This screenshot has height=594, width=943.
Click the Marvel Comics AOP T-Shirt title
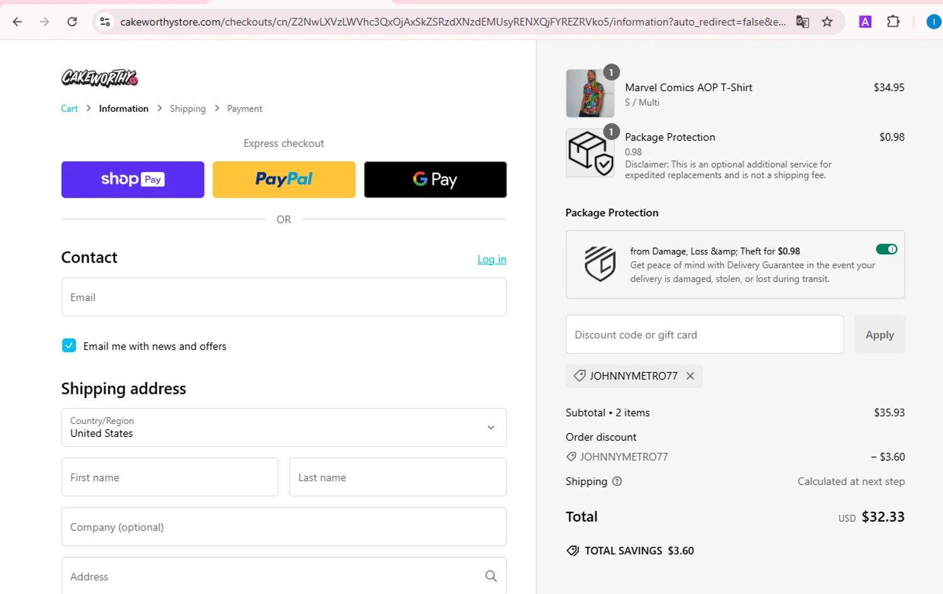(x=688, y=88)
